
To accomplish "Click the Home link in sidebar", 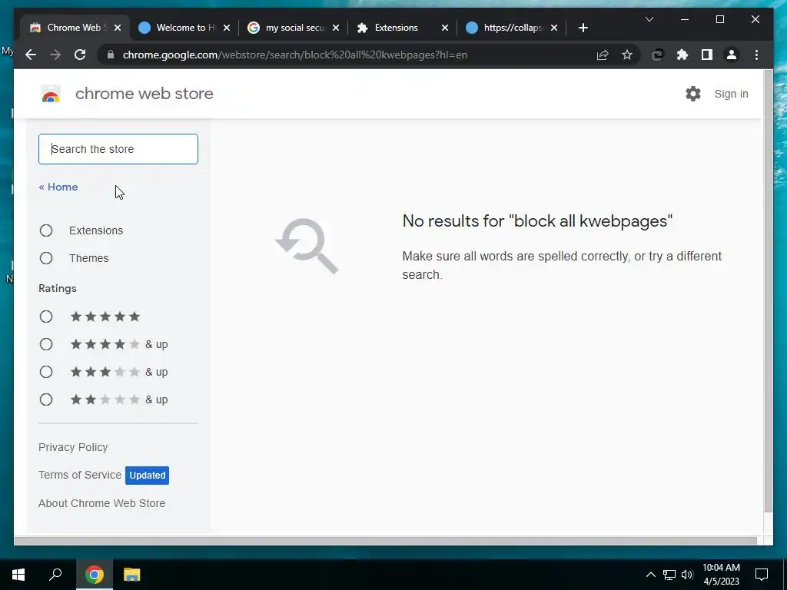I will 58,187.
